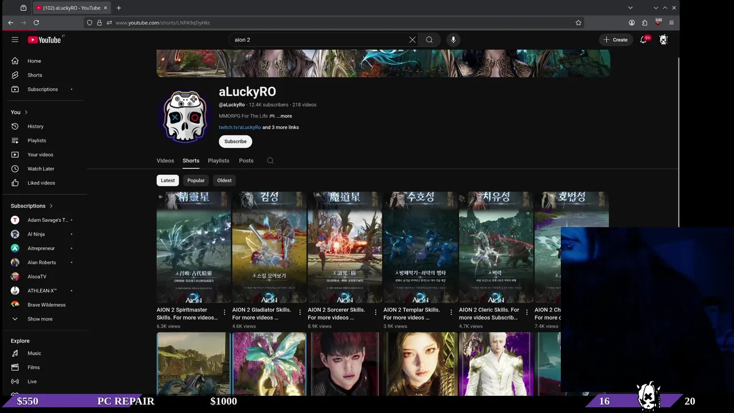Open the AION 2 Spiritmaster Skills thumbnail
734x413 pixels.
coord(194,247)
